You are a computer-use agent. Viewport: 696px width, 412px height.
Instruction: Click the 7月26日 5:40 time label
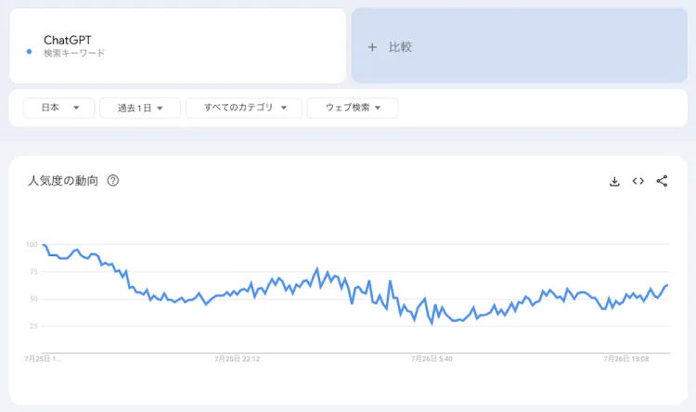point(432,359)
